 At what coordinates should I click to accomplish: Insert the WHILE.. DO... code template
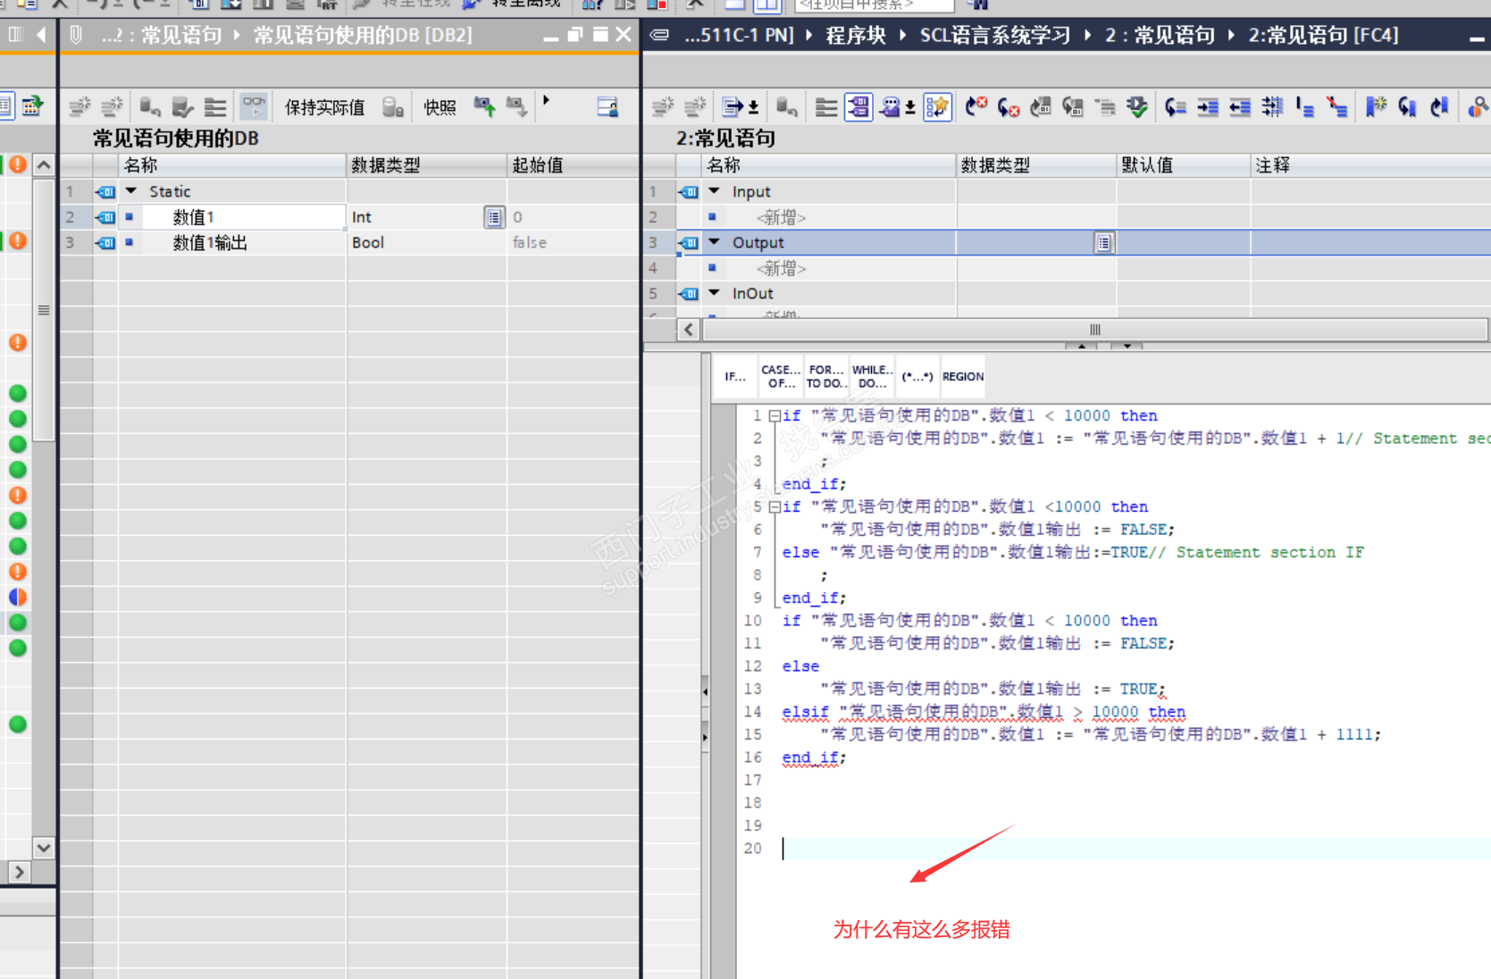[x=872, y=376]
